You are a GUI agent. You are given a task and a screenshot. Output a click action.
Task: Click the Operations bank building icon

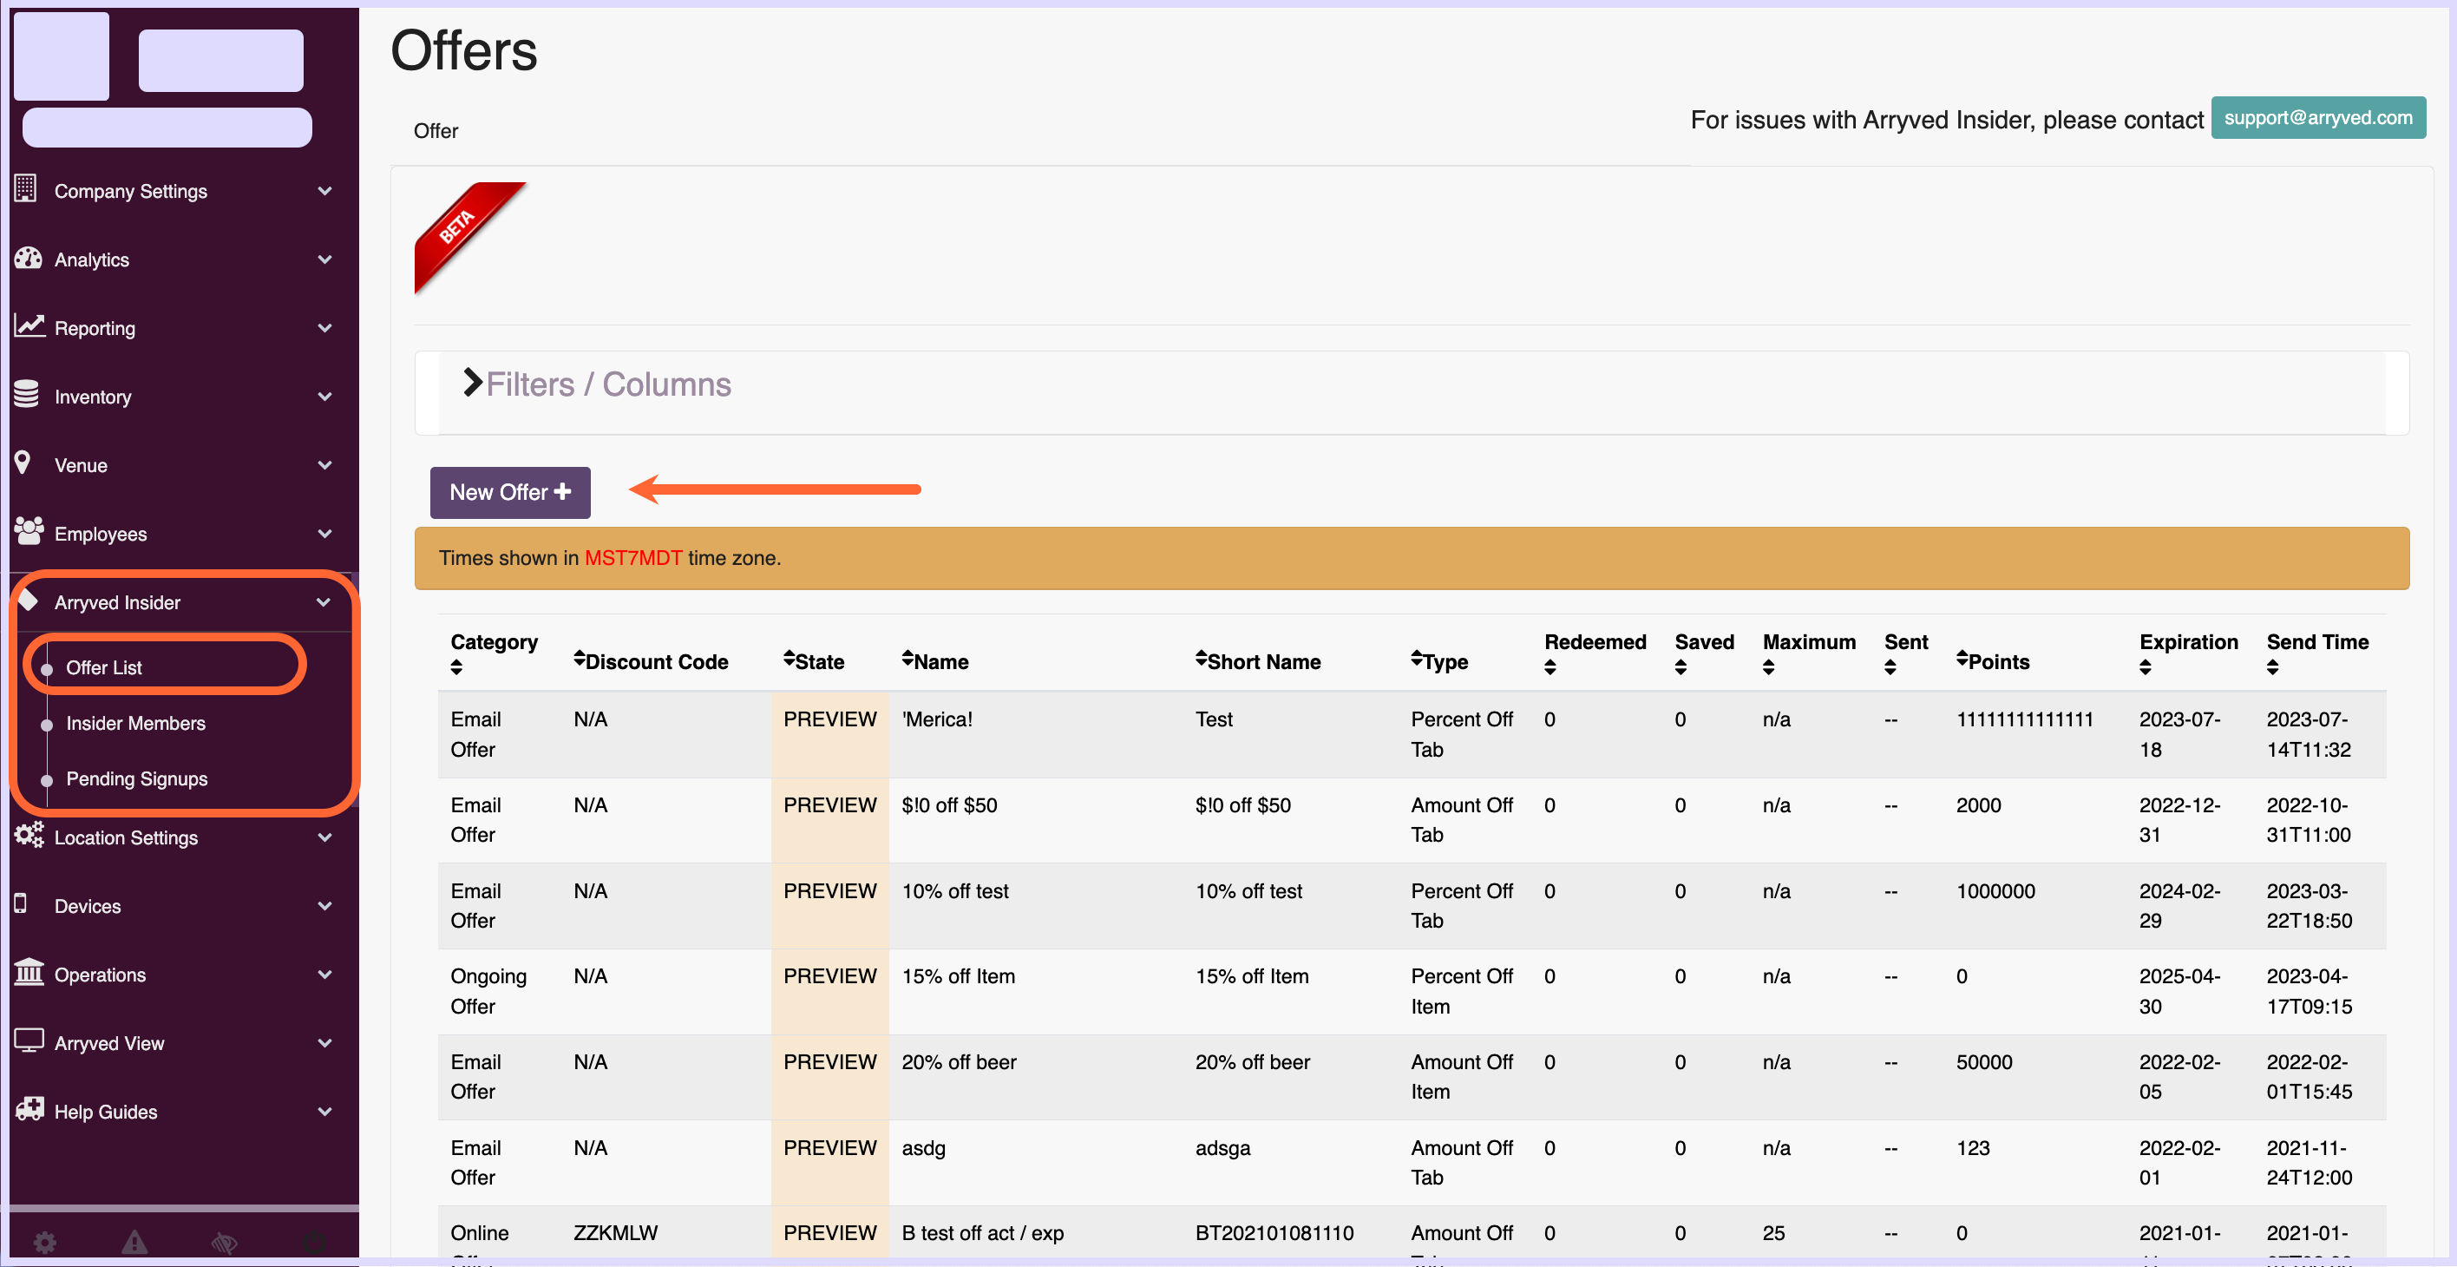(x=29, y=972)
